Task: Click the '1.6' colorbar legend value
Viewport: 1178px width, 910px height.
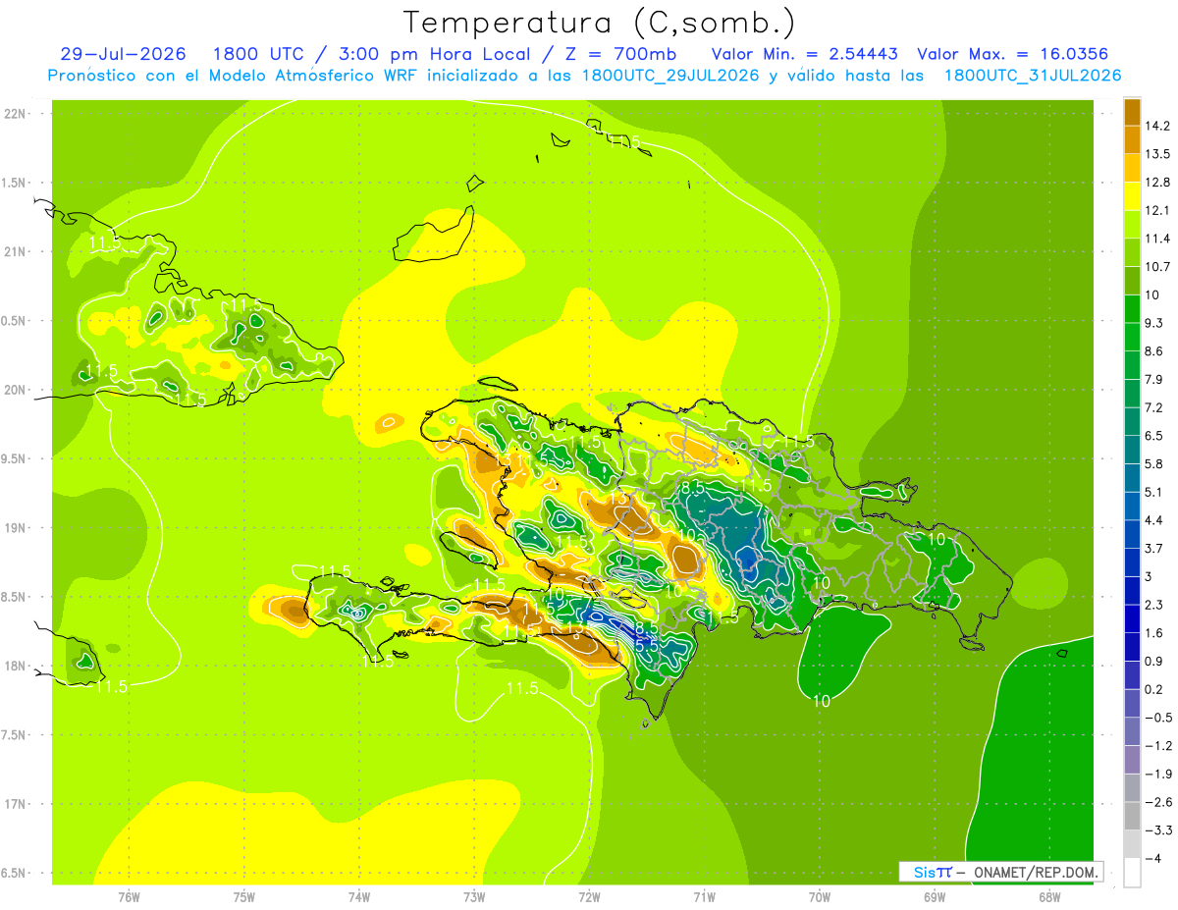Action: pos(1153,633)
